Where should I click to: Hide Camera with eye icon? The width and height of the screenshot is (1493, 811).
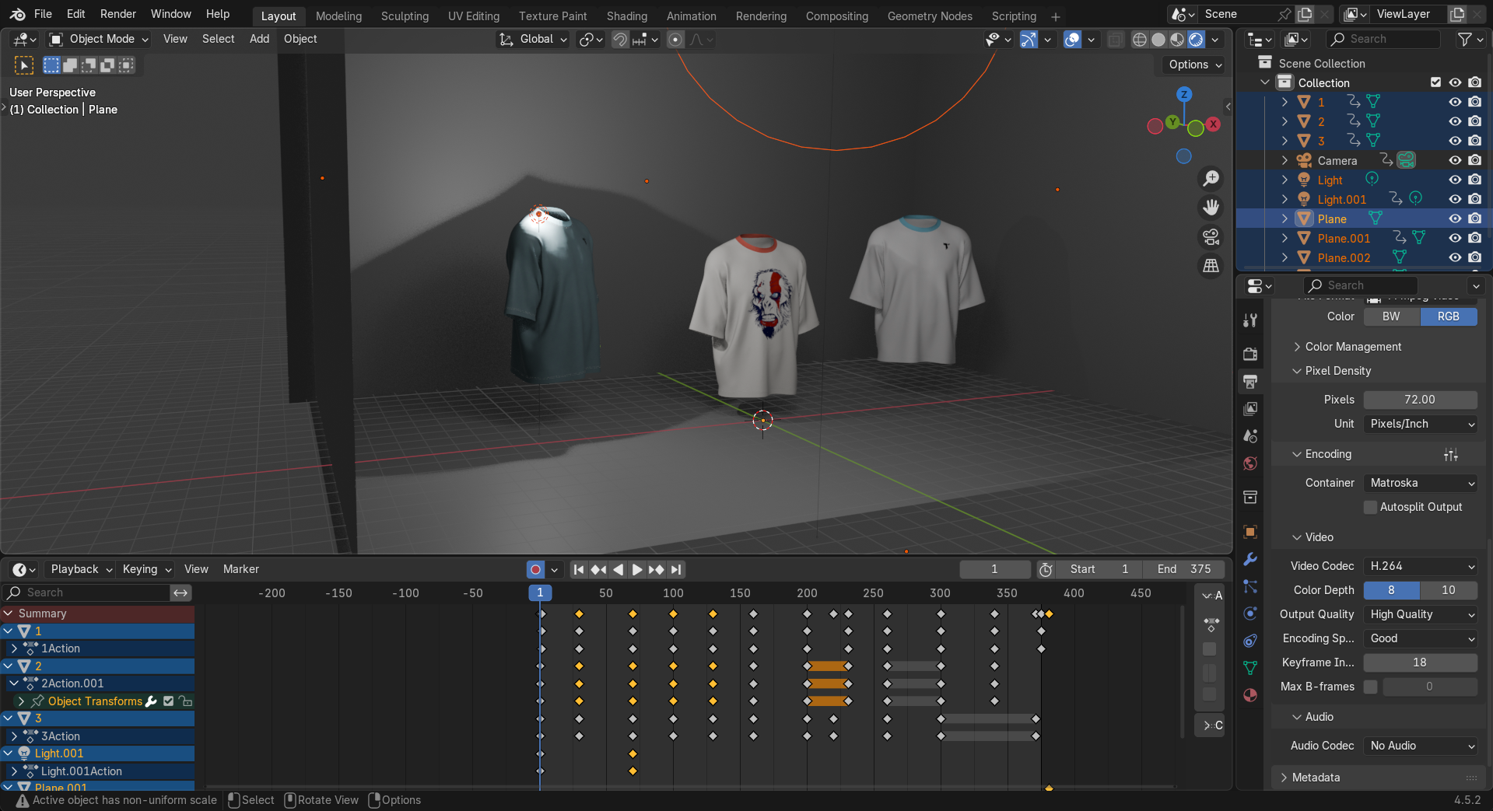click(x=1455, y=160)
